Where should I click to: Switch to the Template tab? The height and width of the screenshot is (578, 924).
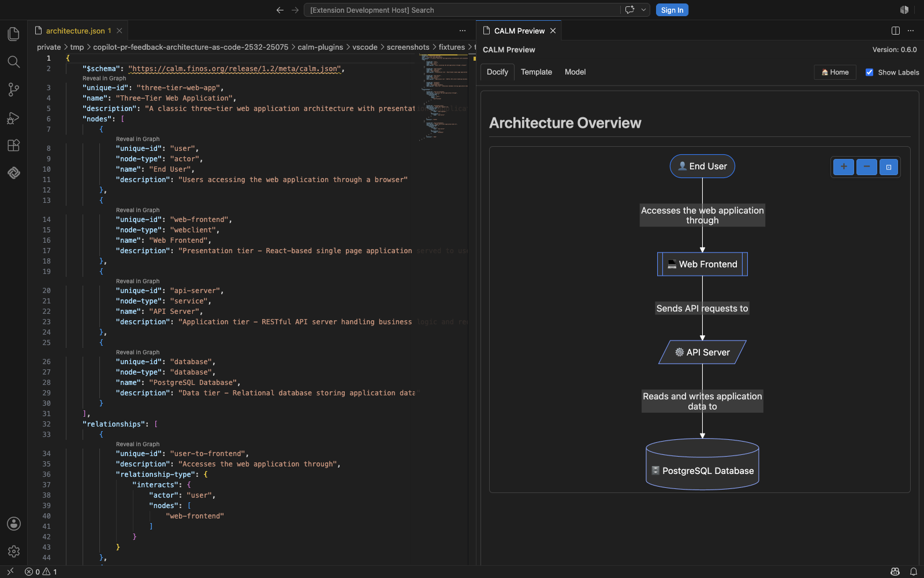536,72
